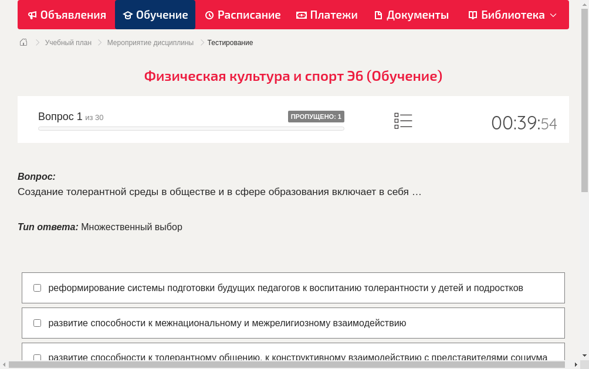Click the ПРОПУЩЕНО: 1 badge
The image size is (589, 369).
(x=316, y=117)
